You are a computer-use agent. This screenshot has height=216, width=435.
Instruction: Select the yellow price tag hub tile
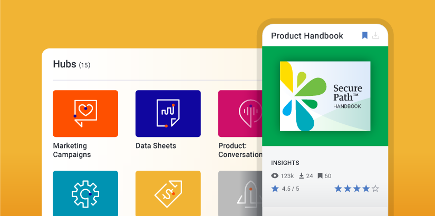click(x=168, y=193)
